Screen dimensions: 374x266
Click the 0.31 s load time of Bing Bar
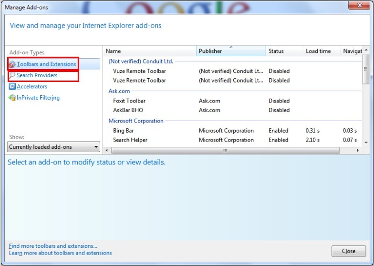[x=312, y=131]
